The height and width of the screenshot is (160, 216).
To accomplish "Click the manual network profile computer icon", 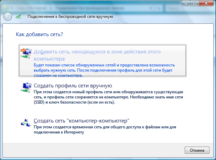I will point(25,88).
